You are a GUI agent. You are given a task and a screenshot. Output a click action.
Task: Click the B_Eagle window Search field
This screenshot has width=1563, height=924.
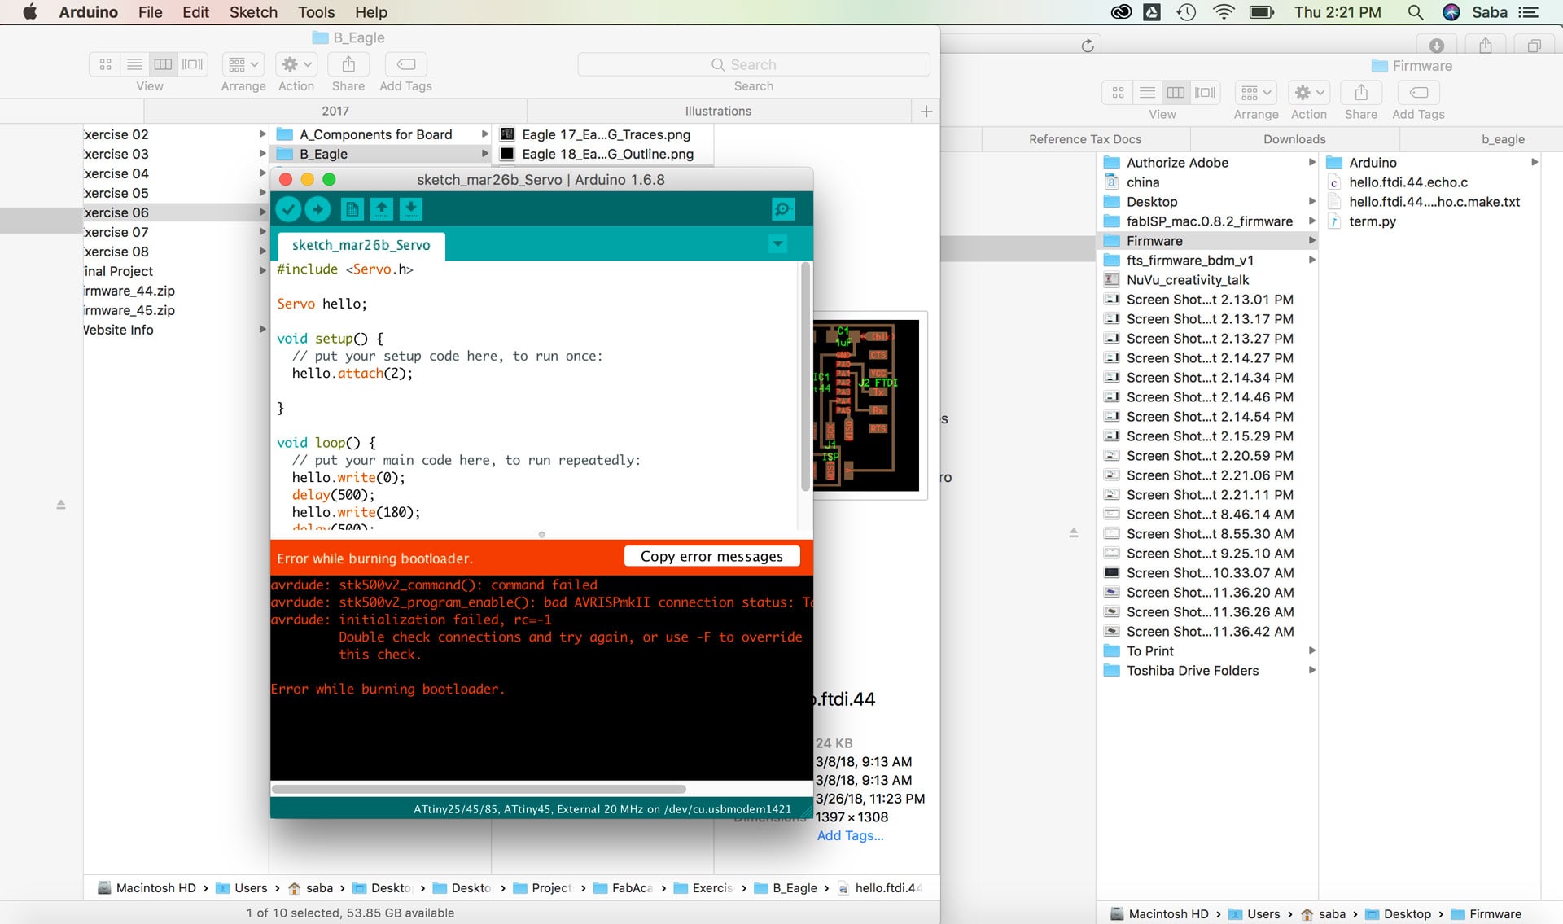754,64
